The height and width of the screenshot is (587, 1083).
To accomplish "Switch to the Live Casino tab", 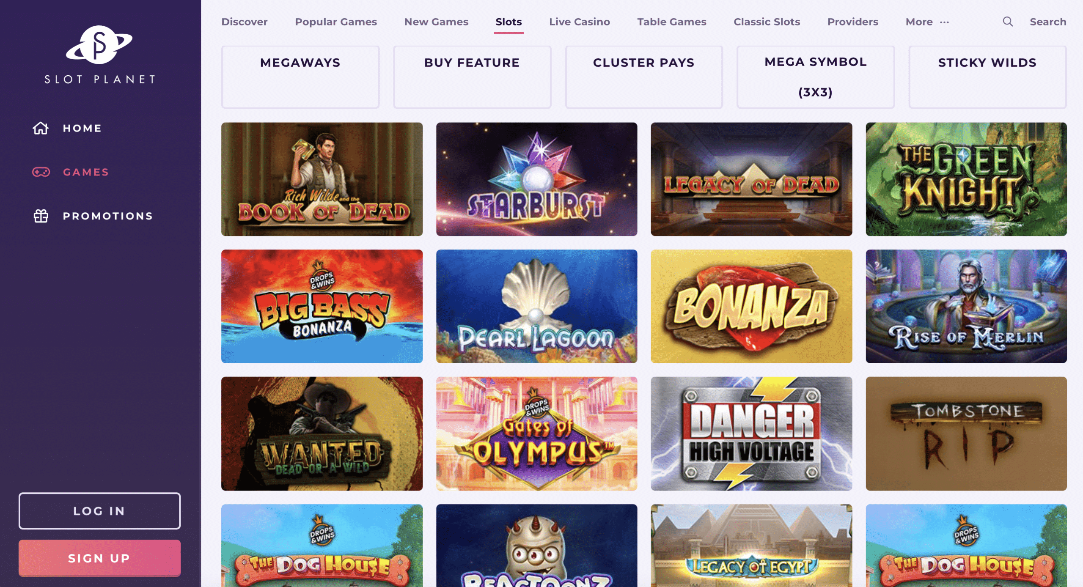I will click(x=579, y=22).
